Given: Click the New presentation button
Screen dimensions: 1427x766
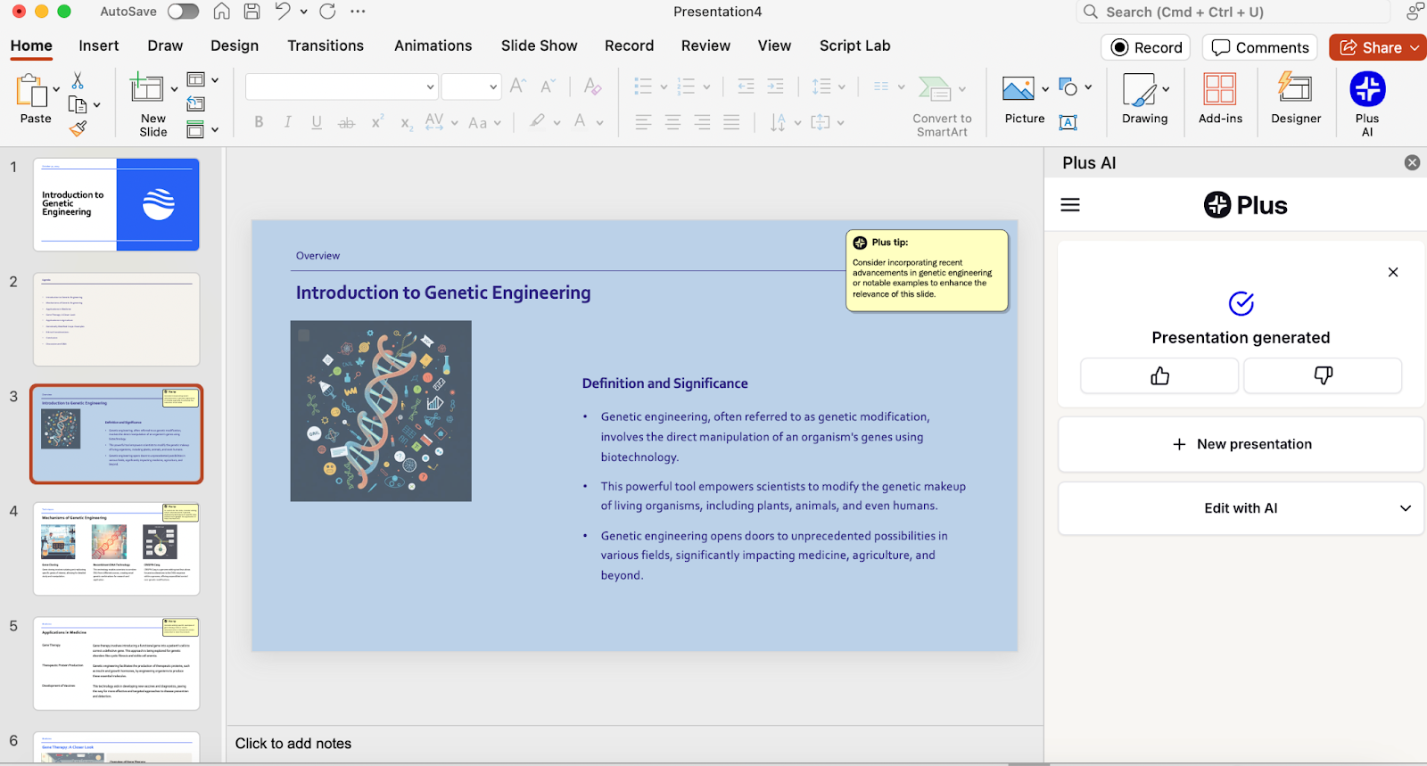Looking at the screenshot, I should click(1241, 444).
